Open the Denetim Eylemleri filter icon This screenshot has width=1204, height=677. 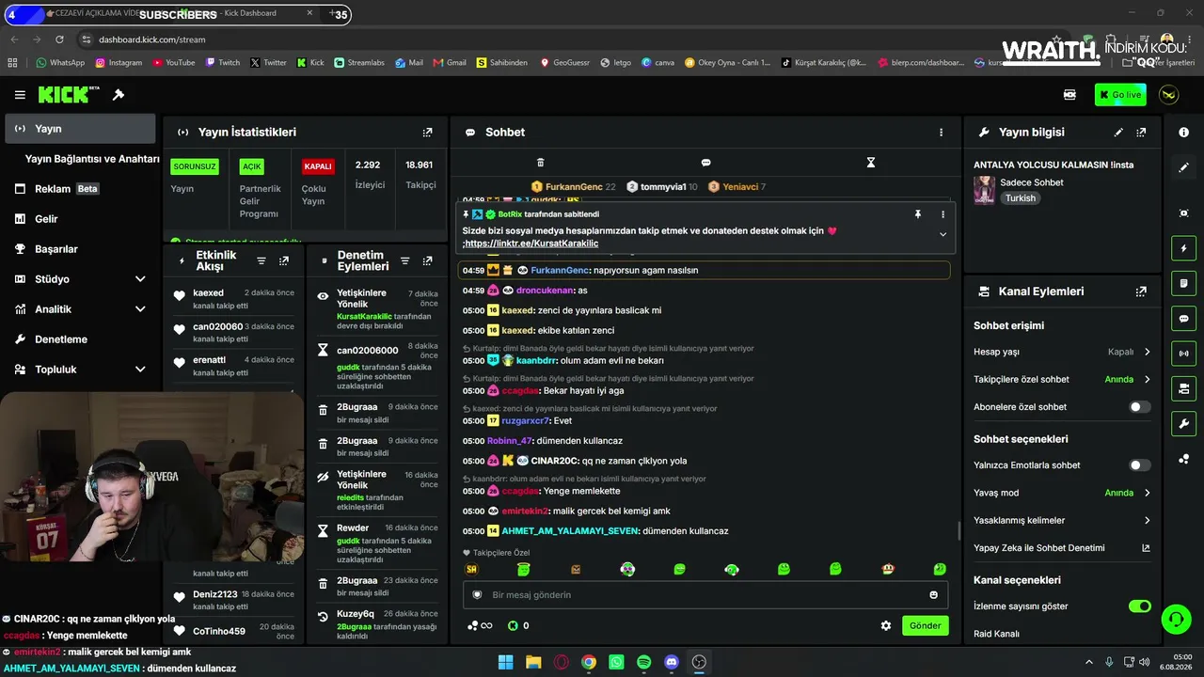(405, 260)
